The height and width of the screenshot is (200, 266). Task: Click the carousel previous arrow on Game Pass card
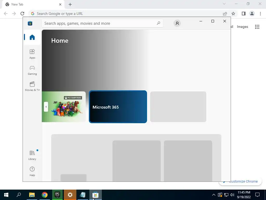coord(46,107)
